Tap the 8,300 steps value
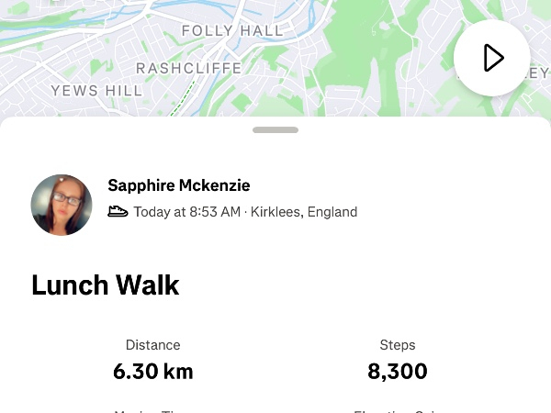551x413 pixels. [398, 372]
